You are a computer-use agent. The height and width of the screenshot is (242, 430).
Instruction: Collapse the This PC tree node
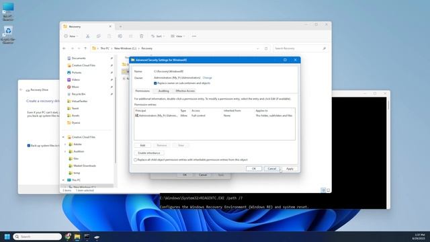[x=63, y=180]
